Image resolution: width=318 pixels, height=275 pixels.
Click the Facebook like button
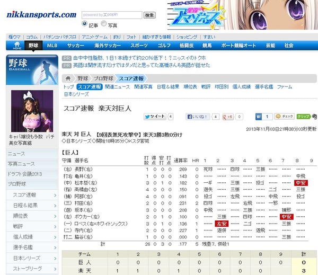click(198, 117)
